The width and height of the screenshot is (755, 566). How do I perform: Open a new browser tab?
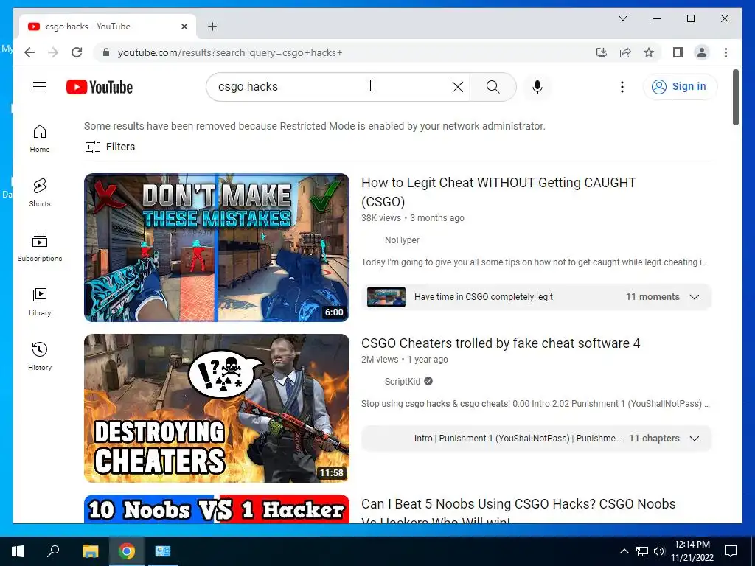tap(212, 27)
